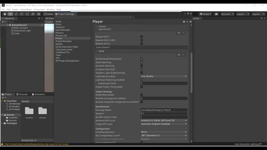Open the GameObject menu
The height and width of the screenshot is (150, 267).
pyautogui.click(x=26, y=10)
